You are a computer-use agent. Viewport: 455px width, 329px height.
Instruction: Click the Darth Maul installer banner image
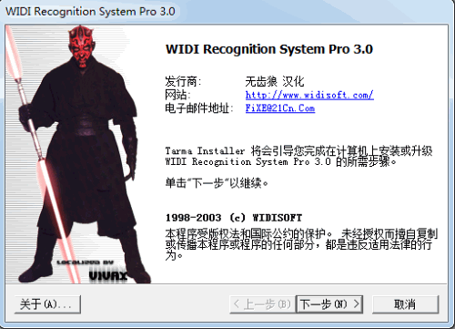pyautogui.click(x=78, y=154)
